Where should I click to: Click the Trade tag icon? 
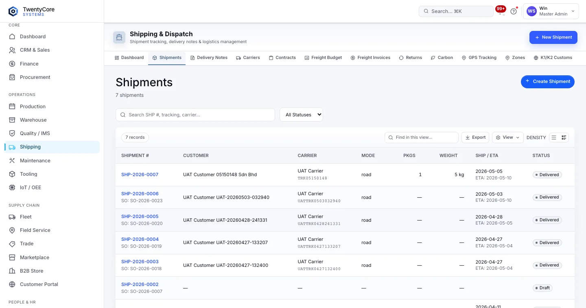click(x=12, y=244)
